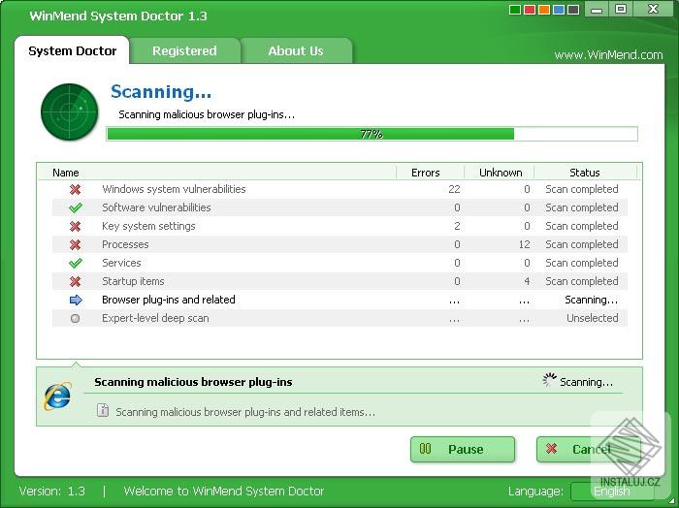Image resolution: width=679 pixels, height=508 pixels.
Task: Click the Internet Explorer icon in the details panel
Action: (57, 396)
